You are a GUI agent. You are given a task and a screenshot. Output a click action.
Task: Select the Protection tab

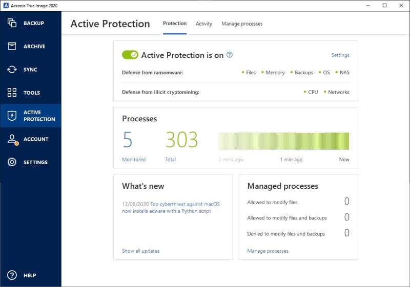[175, 24]
